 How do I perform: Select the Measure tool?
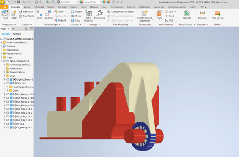pos(202,15)
